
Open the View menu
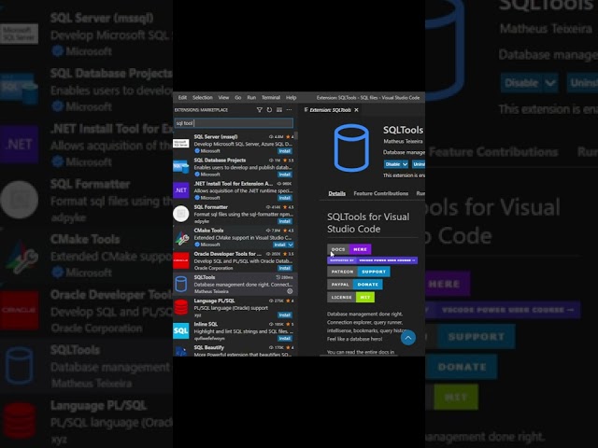tap(223, 97)
